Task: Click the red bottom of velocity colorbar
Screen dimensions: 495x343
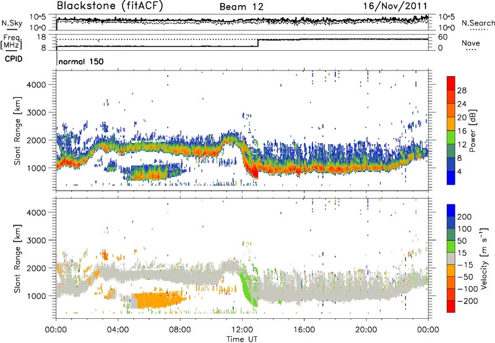Action: tap(451, 306)
